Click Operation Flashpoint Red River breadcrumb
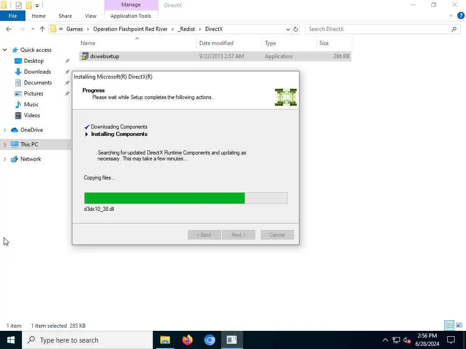466x349 pixels. tap(131, 29)
